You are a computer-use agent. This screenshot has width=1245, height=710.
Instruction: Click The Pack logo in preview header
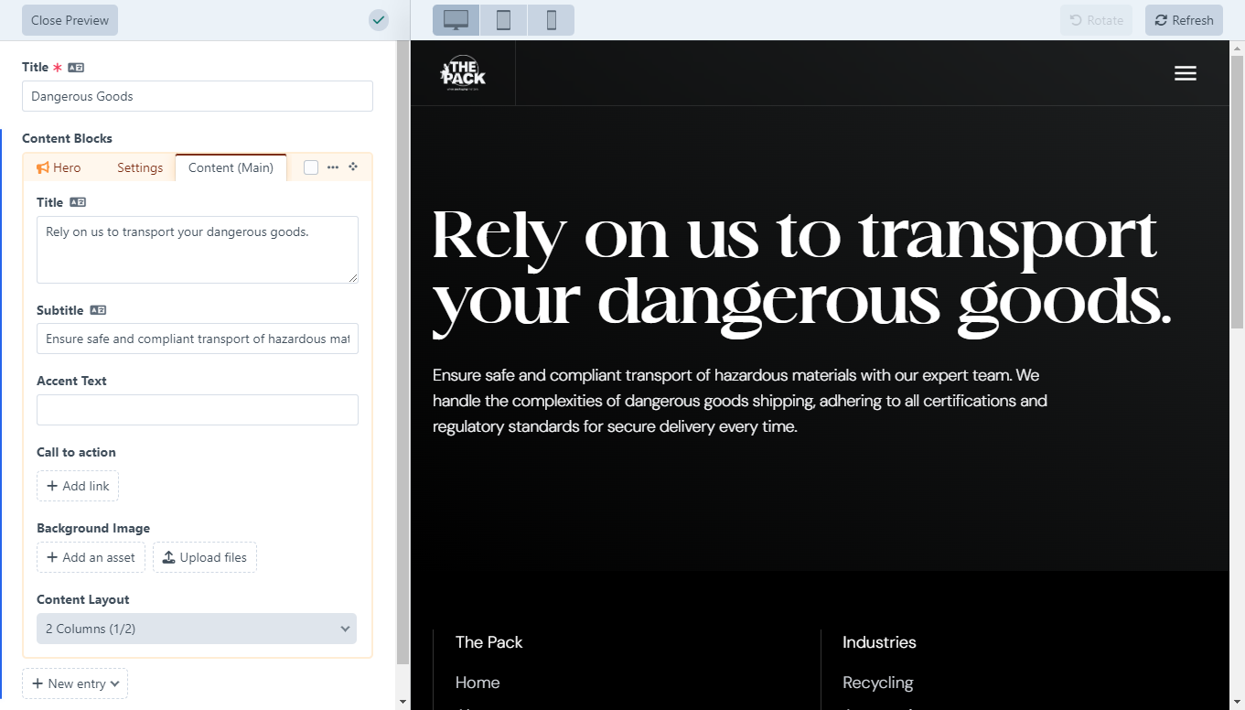tap(463, 73)
